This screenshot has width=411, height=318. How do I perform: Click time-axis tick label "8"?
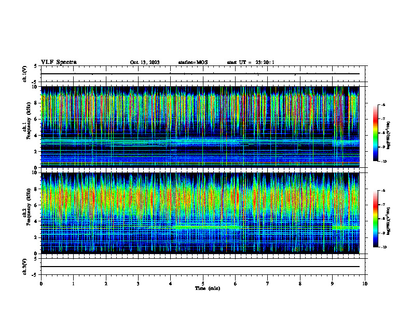click(x=300, y=284)
